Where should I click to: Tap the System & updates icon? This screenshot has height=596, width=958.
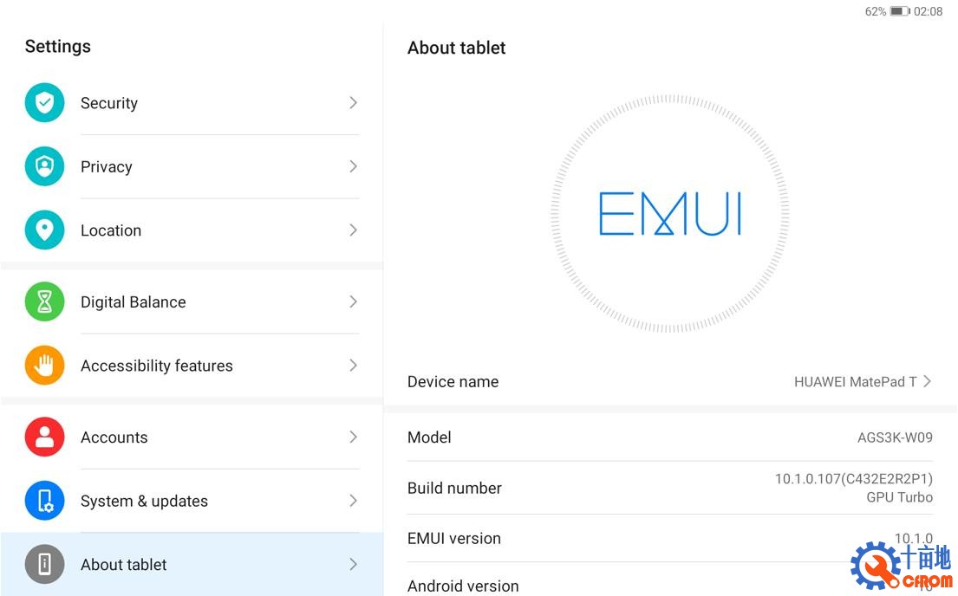pos(44,501)
